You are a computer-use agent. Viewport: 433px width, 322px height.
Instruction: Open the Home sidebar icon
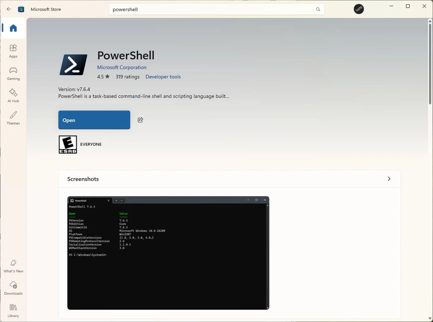[x=13, y=28]
